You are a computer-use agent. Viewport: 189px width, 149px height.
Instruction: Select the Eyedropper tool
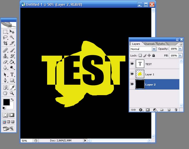12,87
